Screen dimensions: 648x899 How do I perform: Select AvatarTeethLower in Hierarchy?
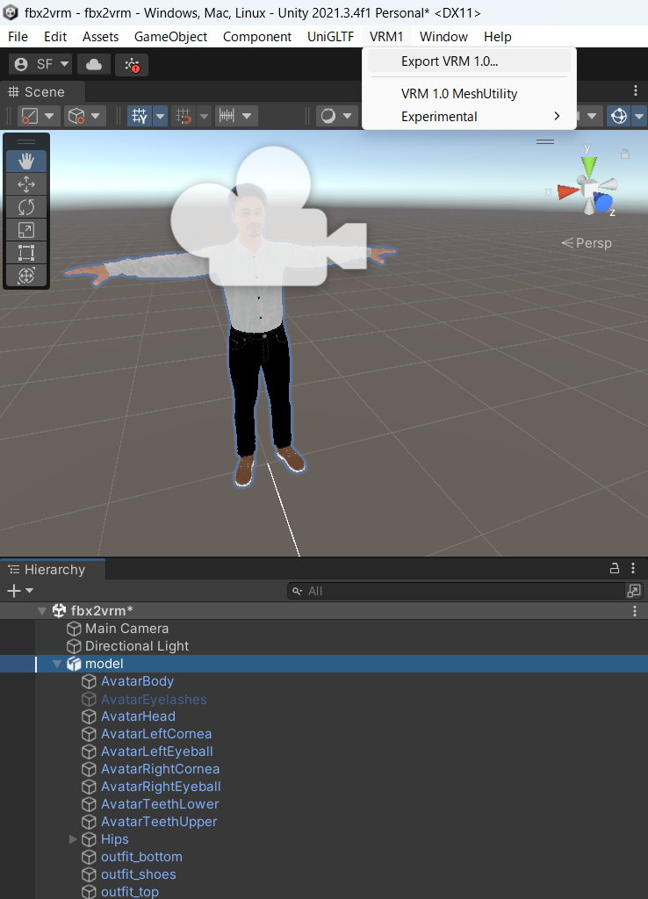(x=160, y=804)
